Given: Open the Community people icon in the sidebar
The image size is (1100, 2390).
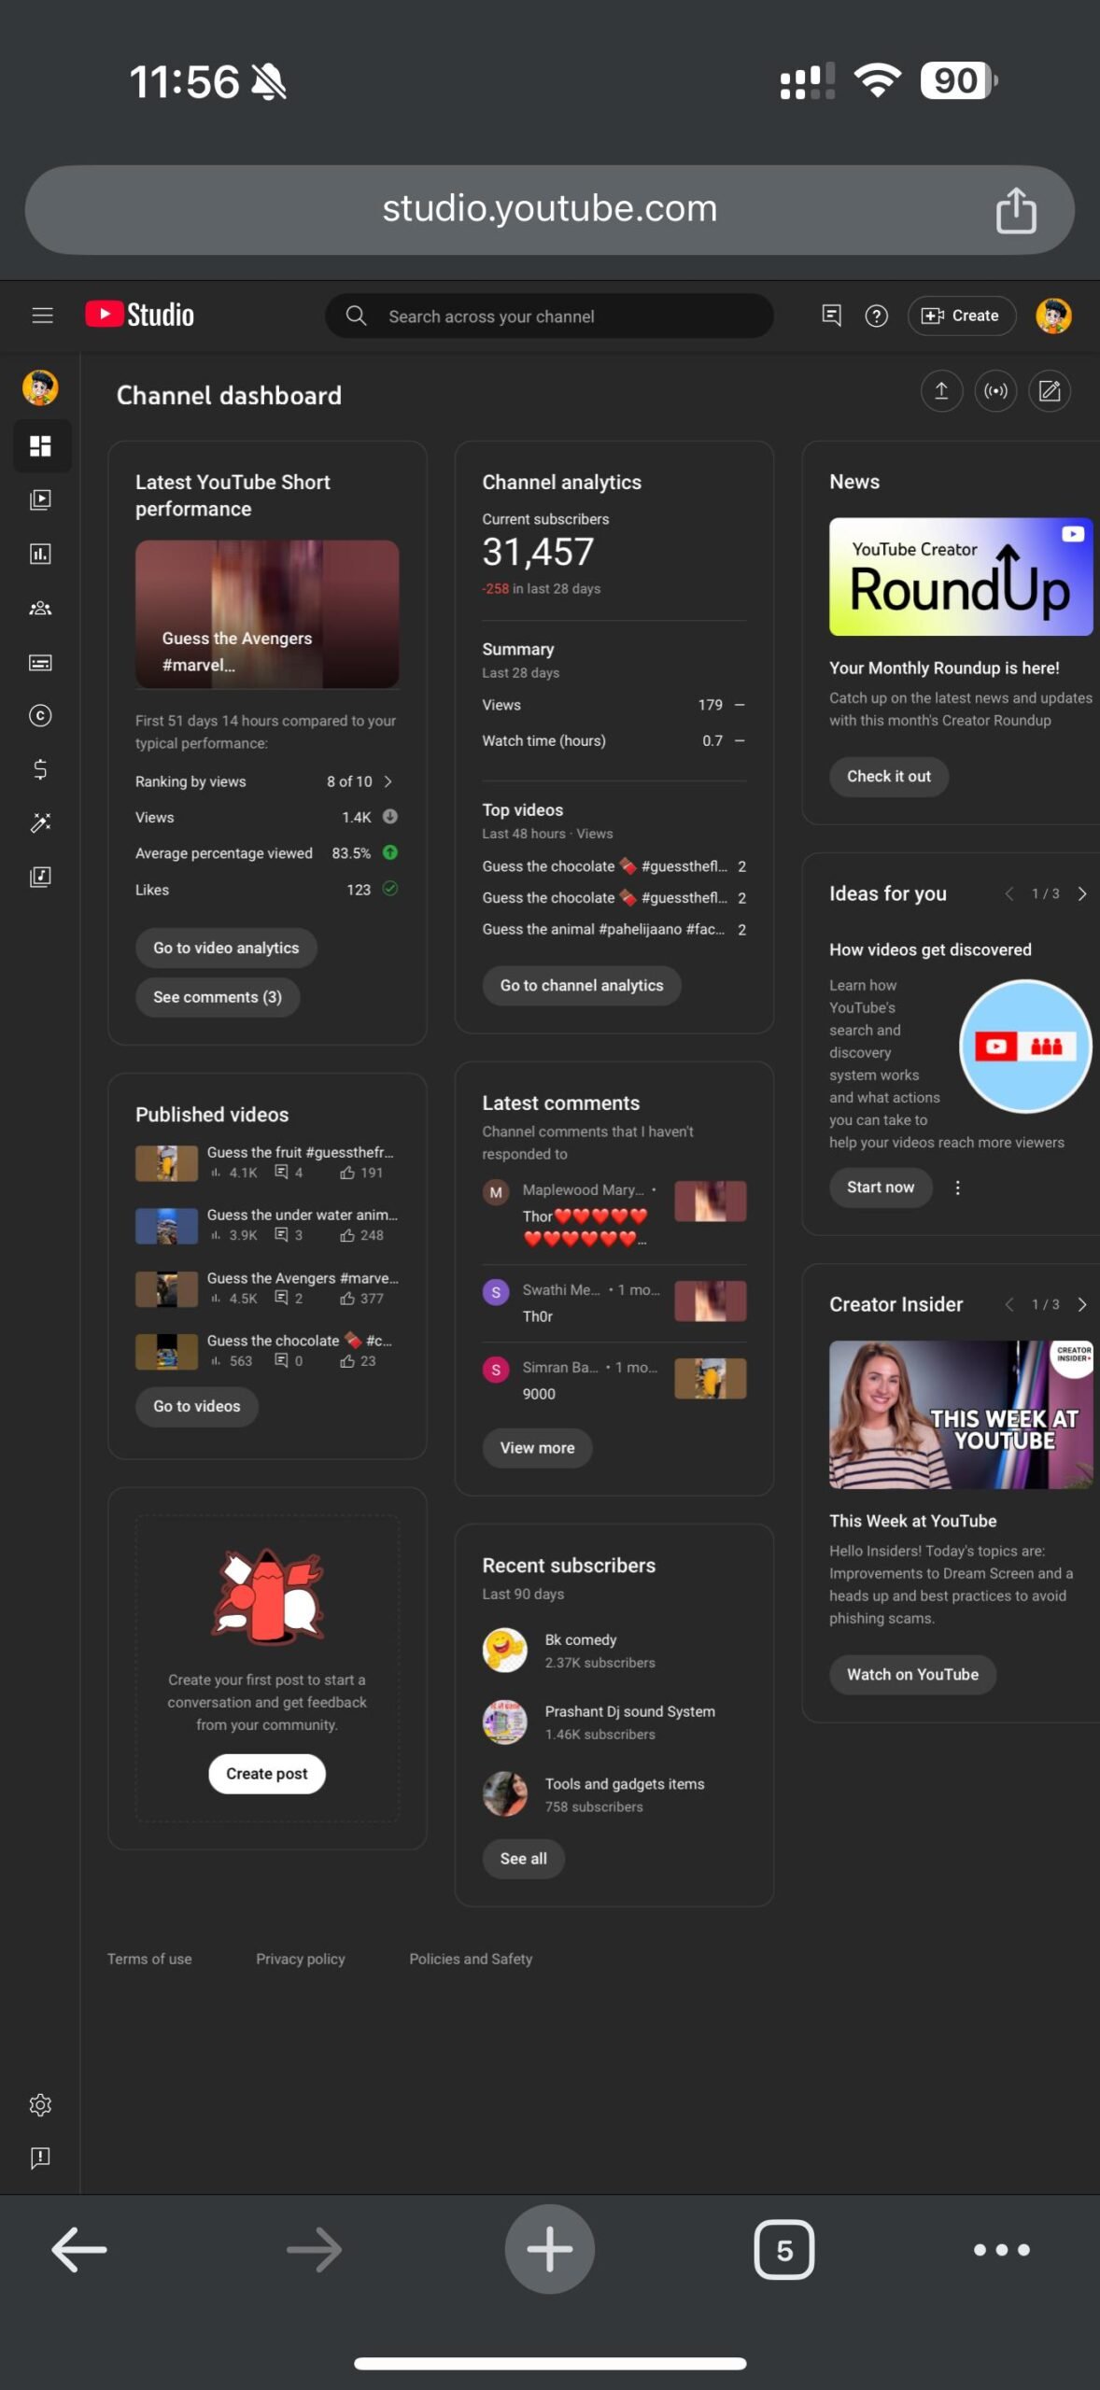Looking at the screenshot, I should pos(40,608).
